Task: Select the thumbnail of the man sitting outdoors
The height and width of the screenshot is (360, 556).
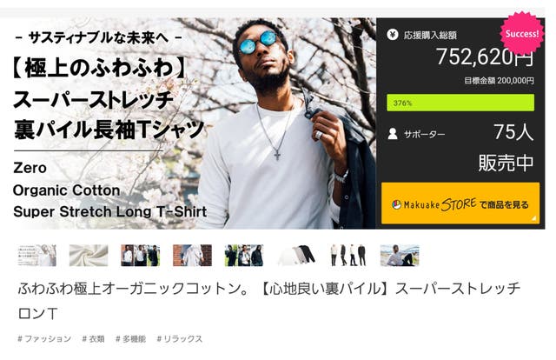Action: (400, 256)
